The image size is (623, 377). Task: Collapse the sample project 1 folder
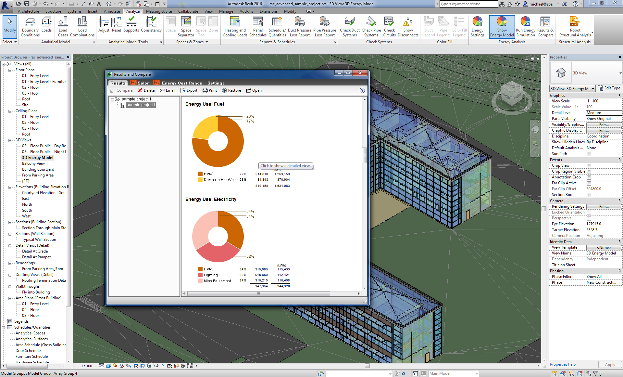coord(112,99)
